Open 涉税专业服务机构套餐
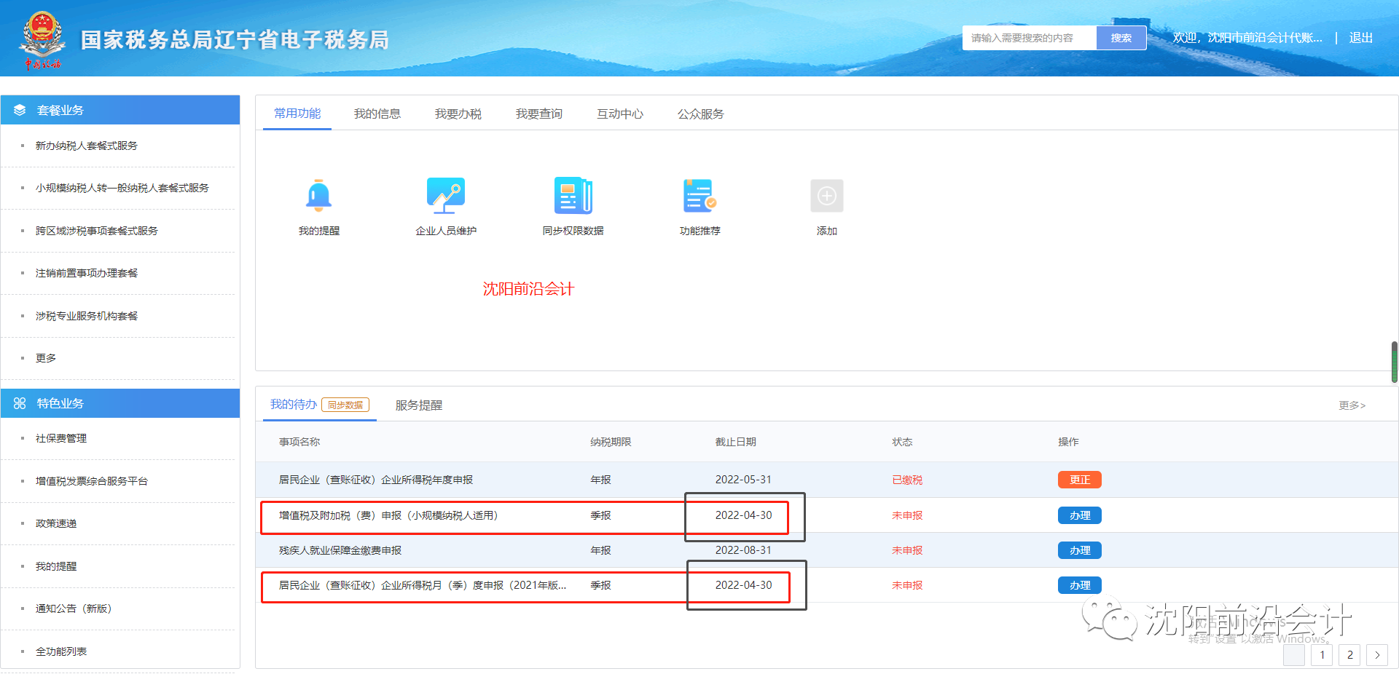Viewport: 1399px width, 682px height. click(87, 316)
